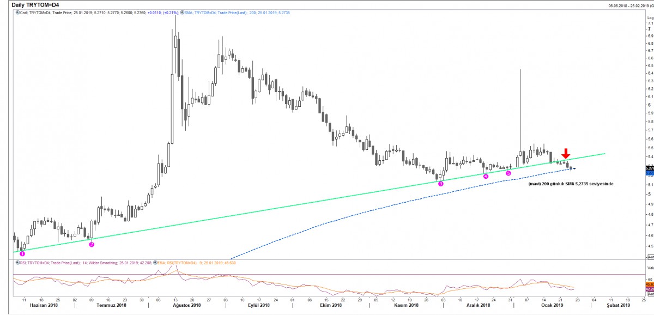Select magenta trendline touch marker 1
Viewport: 654px width, 315px height.
pos(22,253)
